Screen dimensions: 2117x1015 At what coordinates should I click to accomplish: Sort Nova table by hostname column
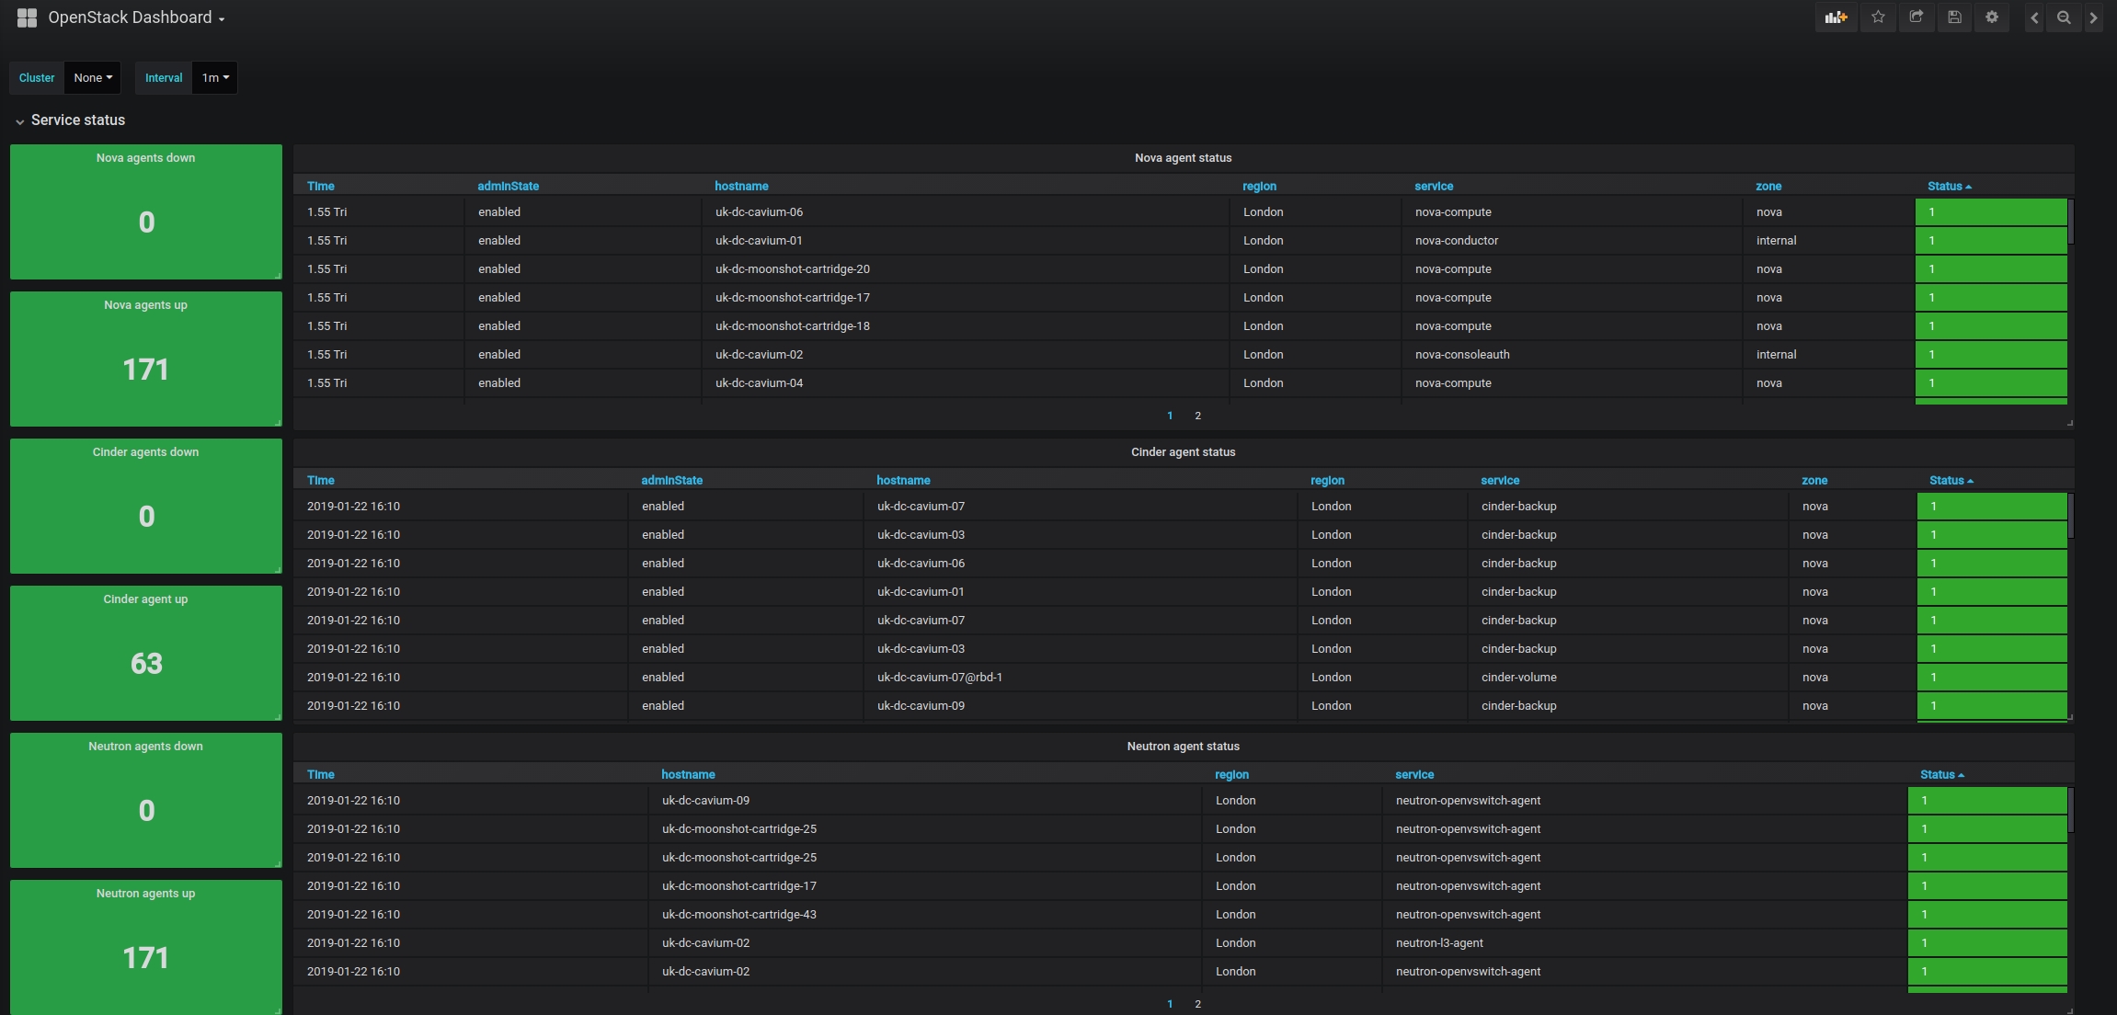(741, 186)
